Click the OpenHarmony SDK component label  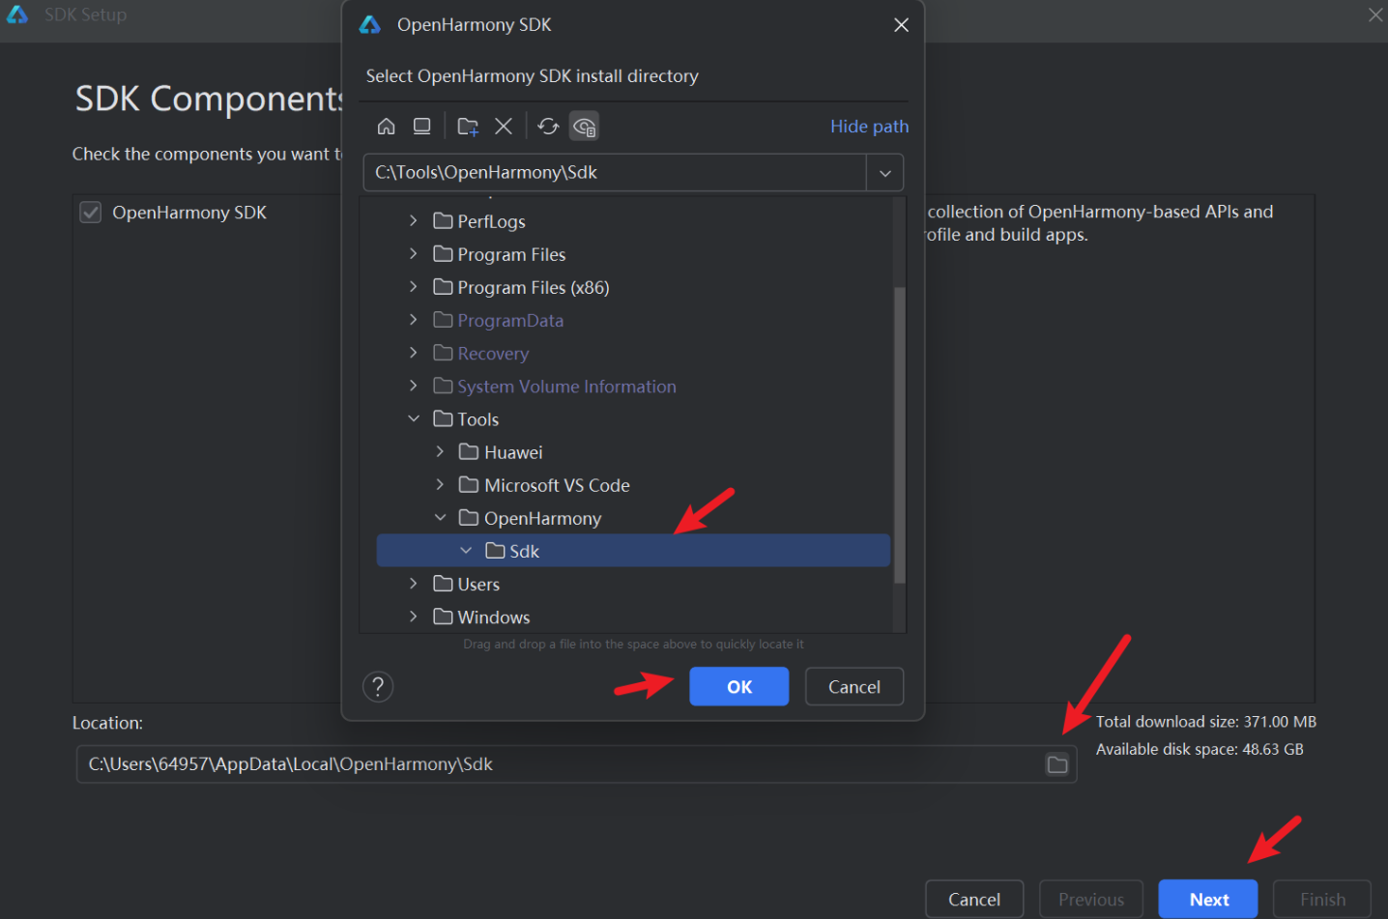pos(189,213)
